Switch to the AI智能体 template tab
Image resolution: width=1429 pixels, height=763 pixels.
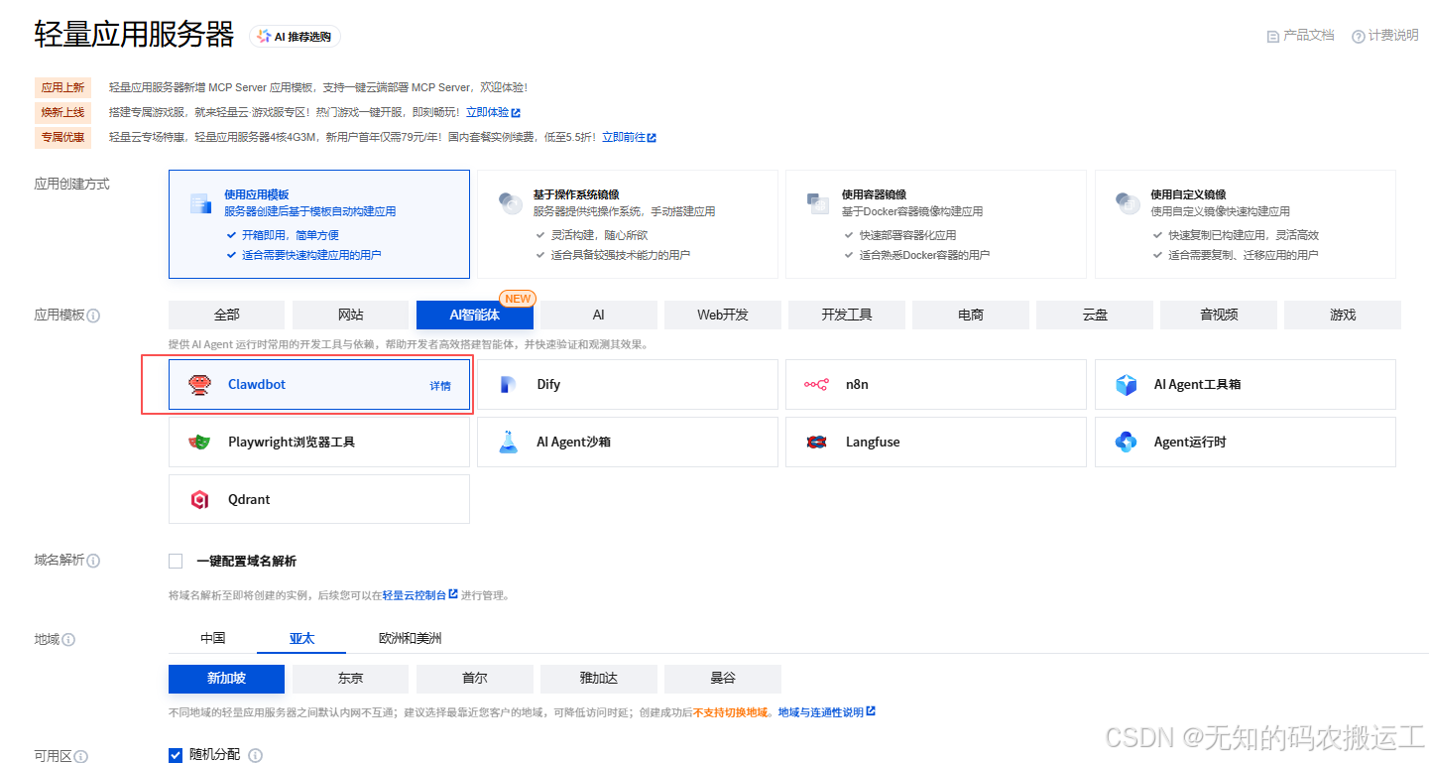tap(474, 315)
